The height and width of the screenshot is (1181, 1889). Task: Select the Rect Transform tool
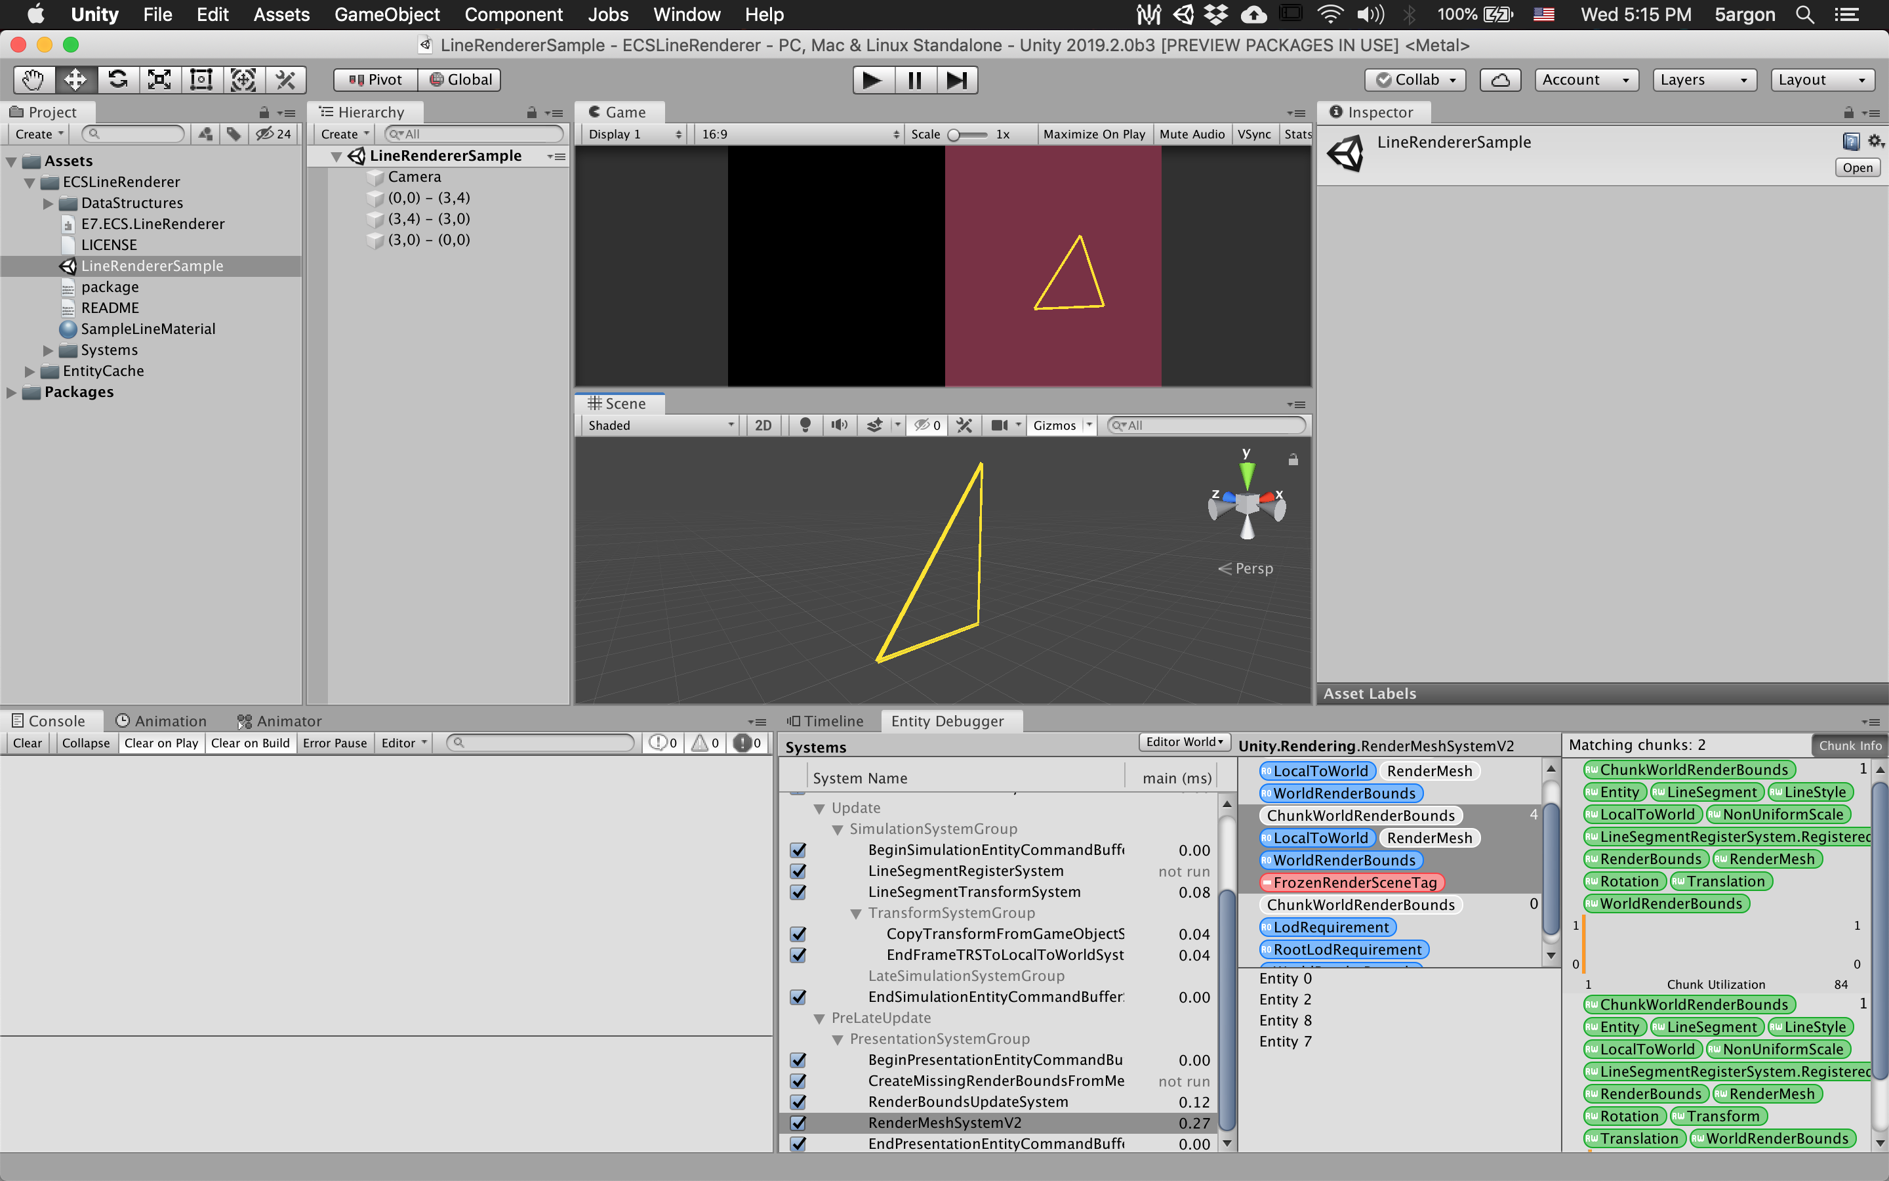click(201, 79)
